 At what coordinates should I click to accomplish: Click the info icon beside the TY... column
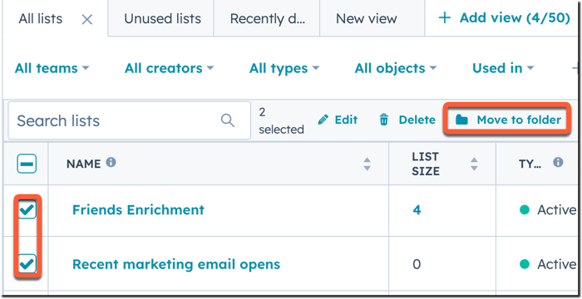pyautogui.click(x=558, y=162)
